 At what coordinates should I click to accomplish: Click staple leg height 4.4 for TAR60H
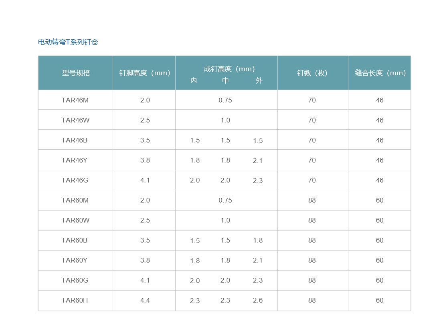tap(145, 300)
